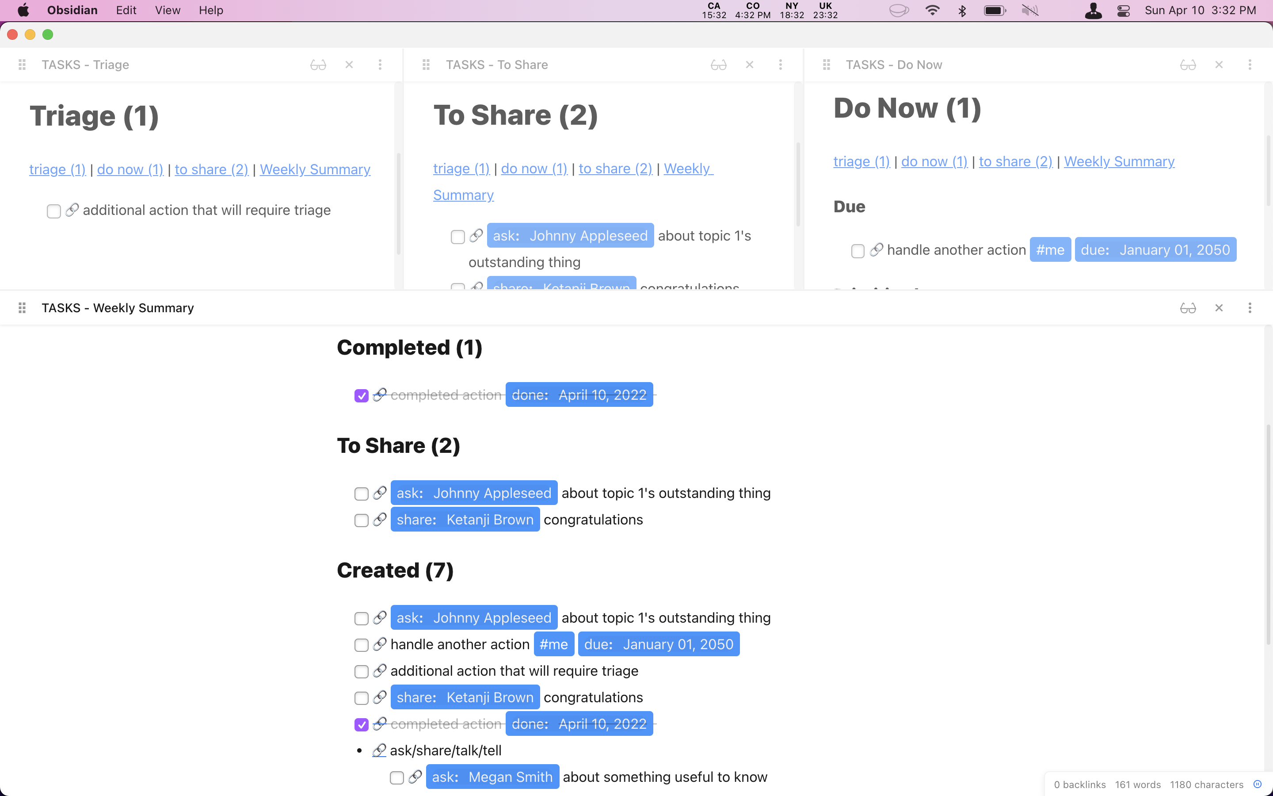Open battery status in menu bar

pyautogui.click(x=995, y=10)
